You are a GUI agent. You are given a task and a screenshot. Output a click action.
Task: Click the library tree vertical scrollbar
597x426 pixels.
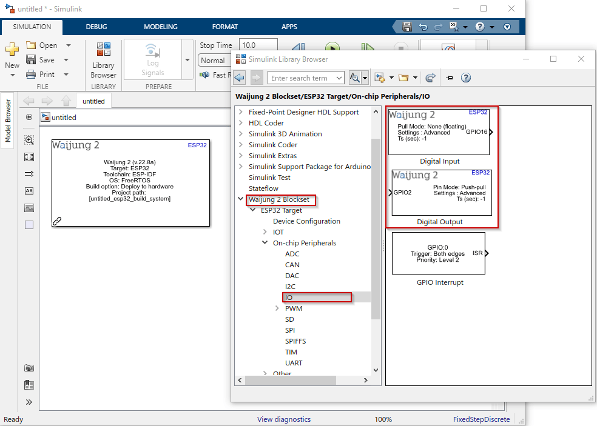tap(376, 229)
